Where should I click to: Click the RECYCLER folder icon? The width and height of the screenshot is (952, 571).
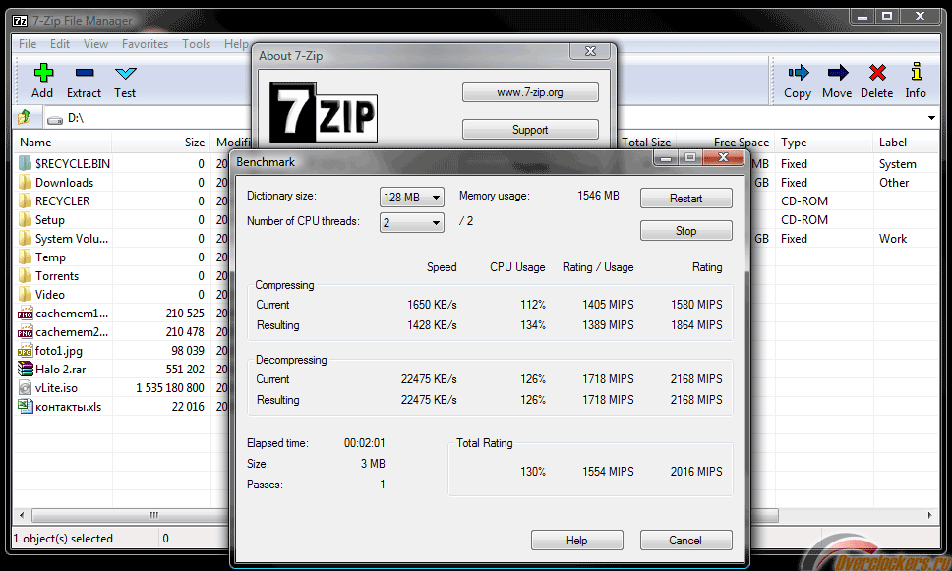point(25,200)
